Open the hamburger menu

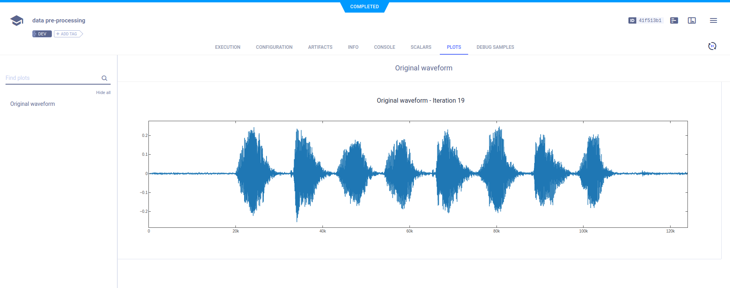pyautogui.click(x=713, y=20)
